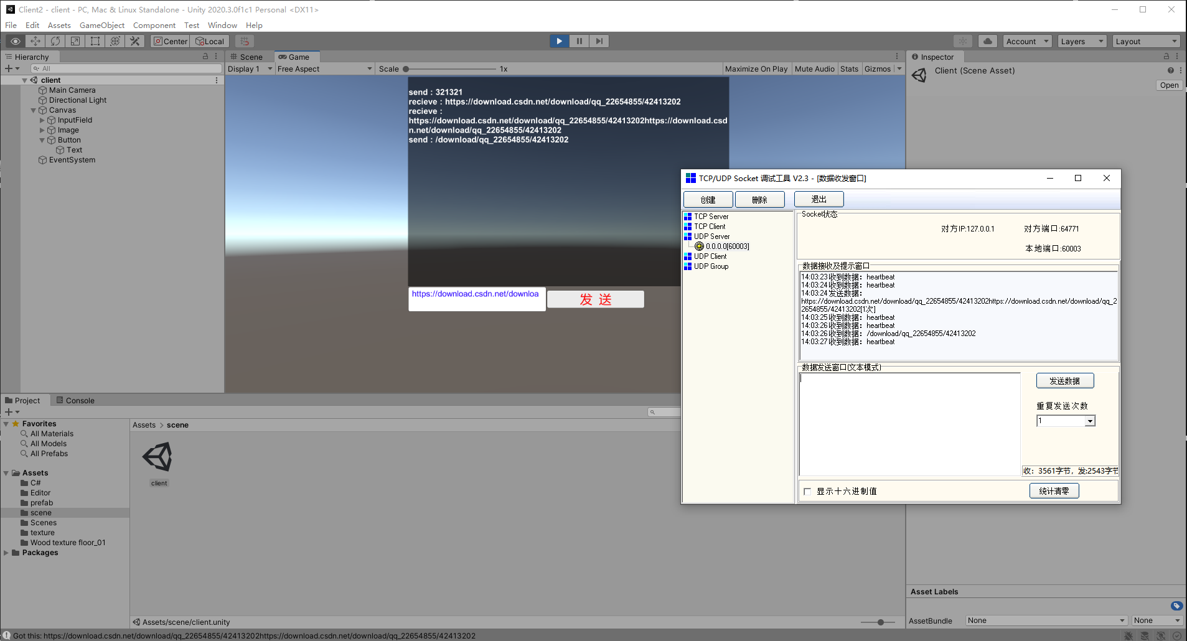Click the asset labels tag icon
Viewport: 1187px width, 641px height.
(x=1176, y=606)
